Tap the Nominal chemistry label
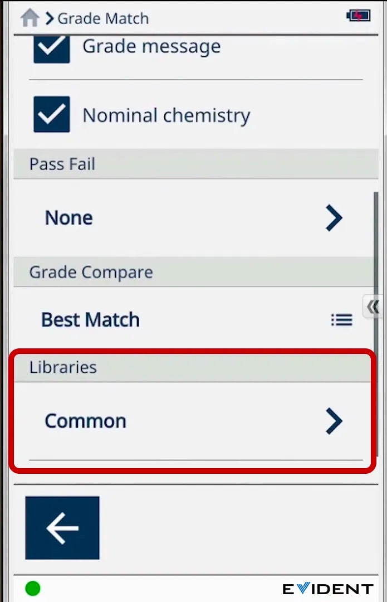Image resolution: width=387 pixels, height=602 pixels. pyautogui.click(x=166, y=115)
